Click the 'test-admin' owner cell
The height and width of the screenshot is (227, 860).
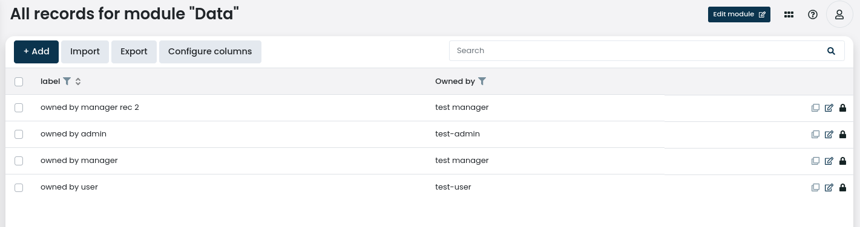coord(458,134)
